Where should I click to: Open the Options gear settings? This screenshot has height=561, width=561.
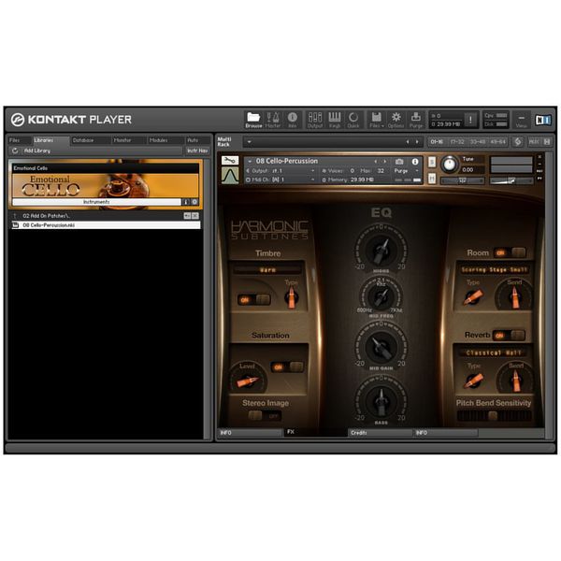coord(396,119)
